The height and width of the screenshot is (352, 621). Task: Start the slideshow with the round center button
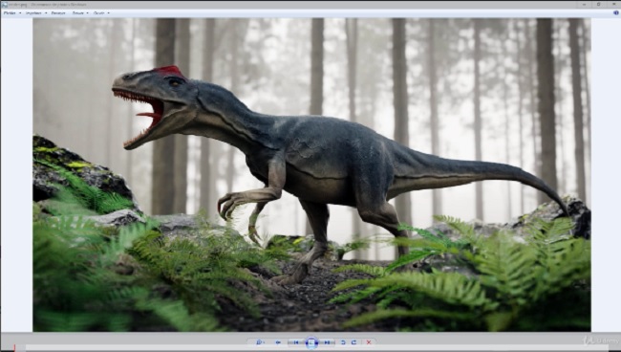pos(311,342)
